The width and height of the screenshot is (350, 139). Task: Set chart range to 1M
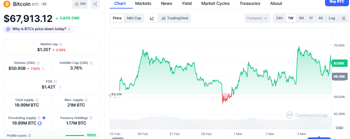[301, 18]
